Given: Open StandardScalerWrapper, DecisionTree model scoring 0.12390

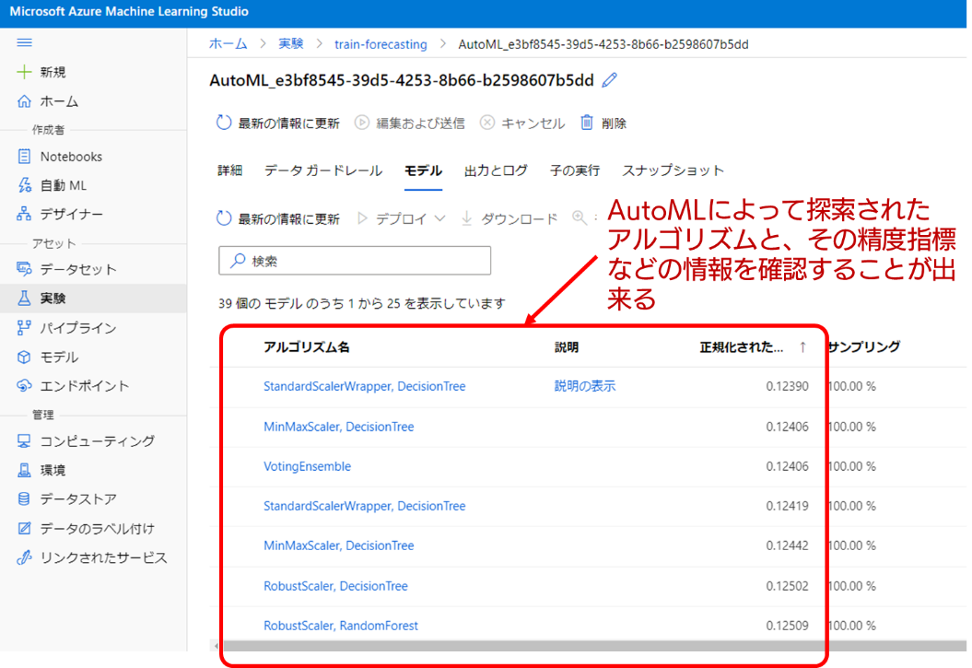Looking at the screenshot, I should point(365,386).
